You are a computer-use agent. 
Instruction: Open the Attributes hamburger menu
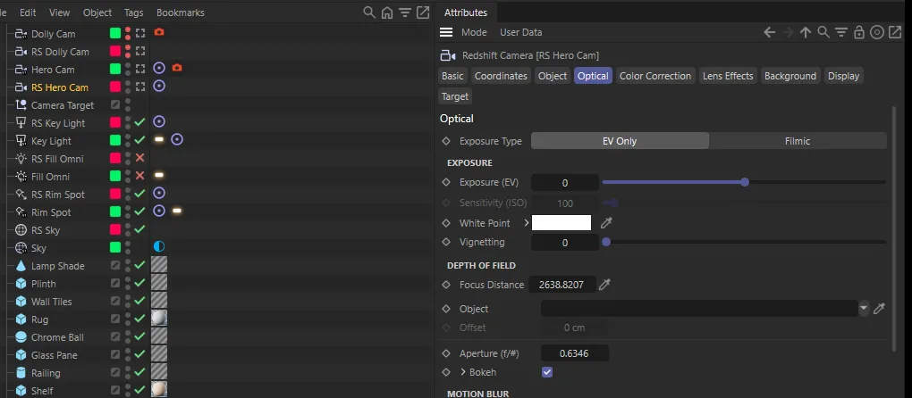[446, 32]
